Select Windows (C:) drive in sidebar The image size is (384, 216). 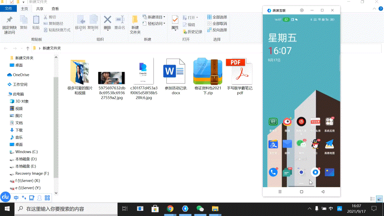point(24,152)
